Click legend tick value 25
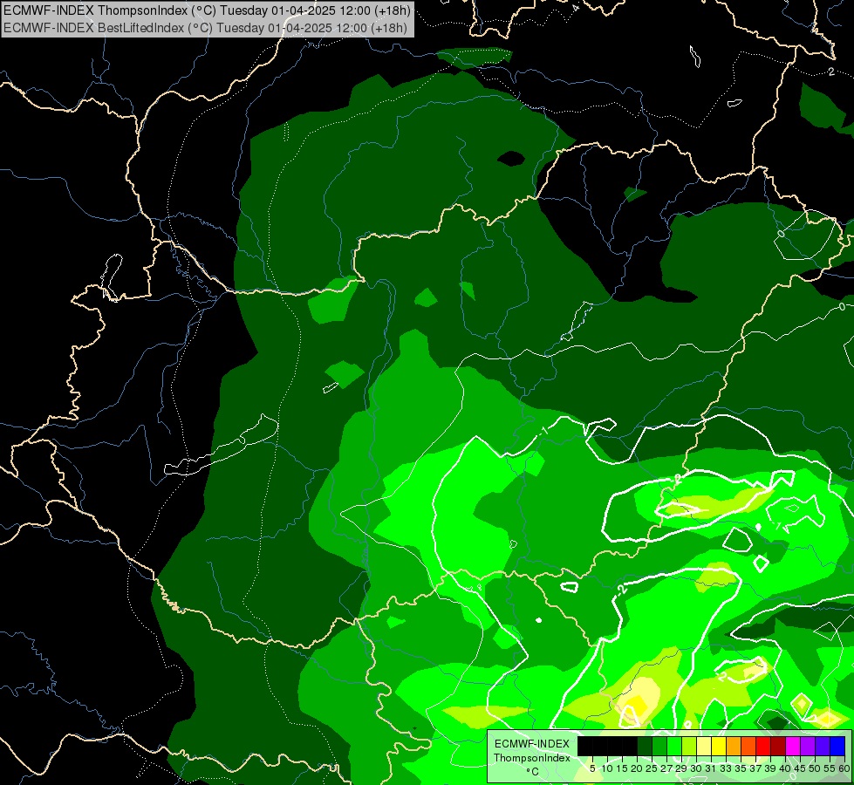 [x=652, y=768]
